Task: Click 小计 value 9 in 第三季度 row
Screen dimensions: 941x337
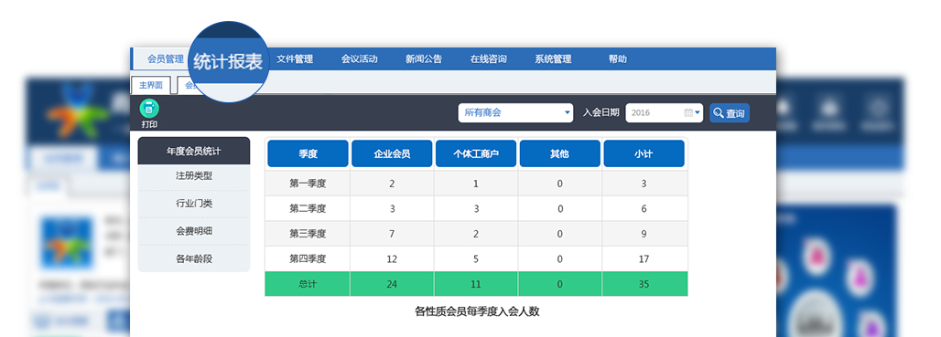Action: click(644, 234)
